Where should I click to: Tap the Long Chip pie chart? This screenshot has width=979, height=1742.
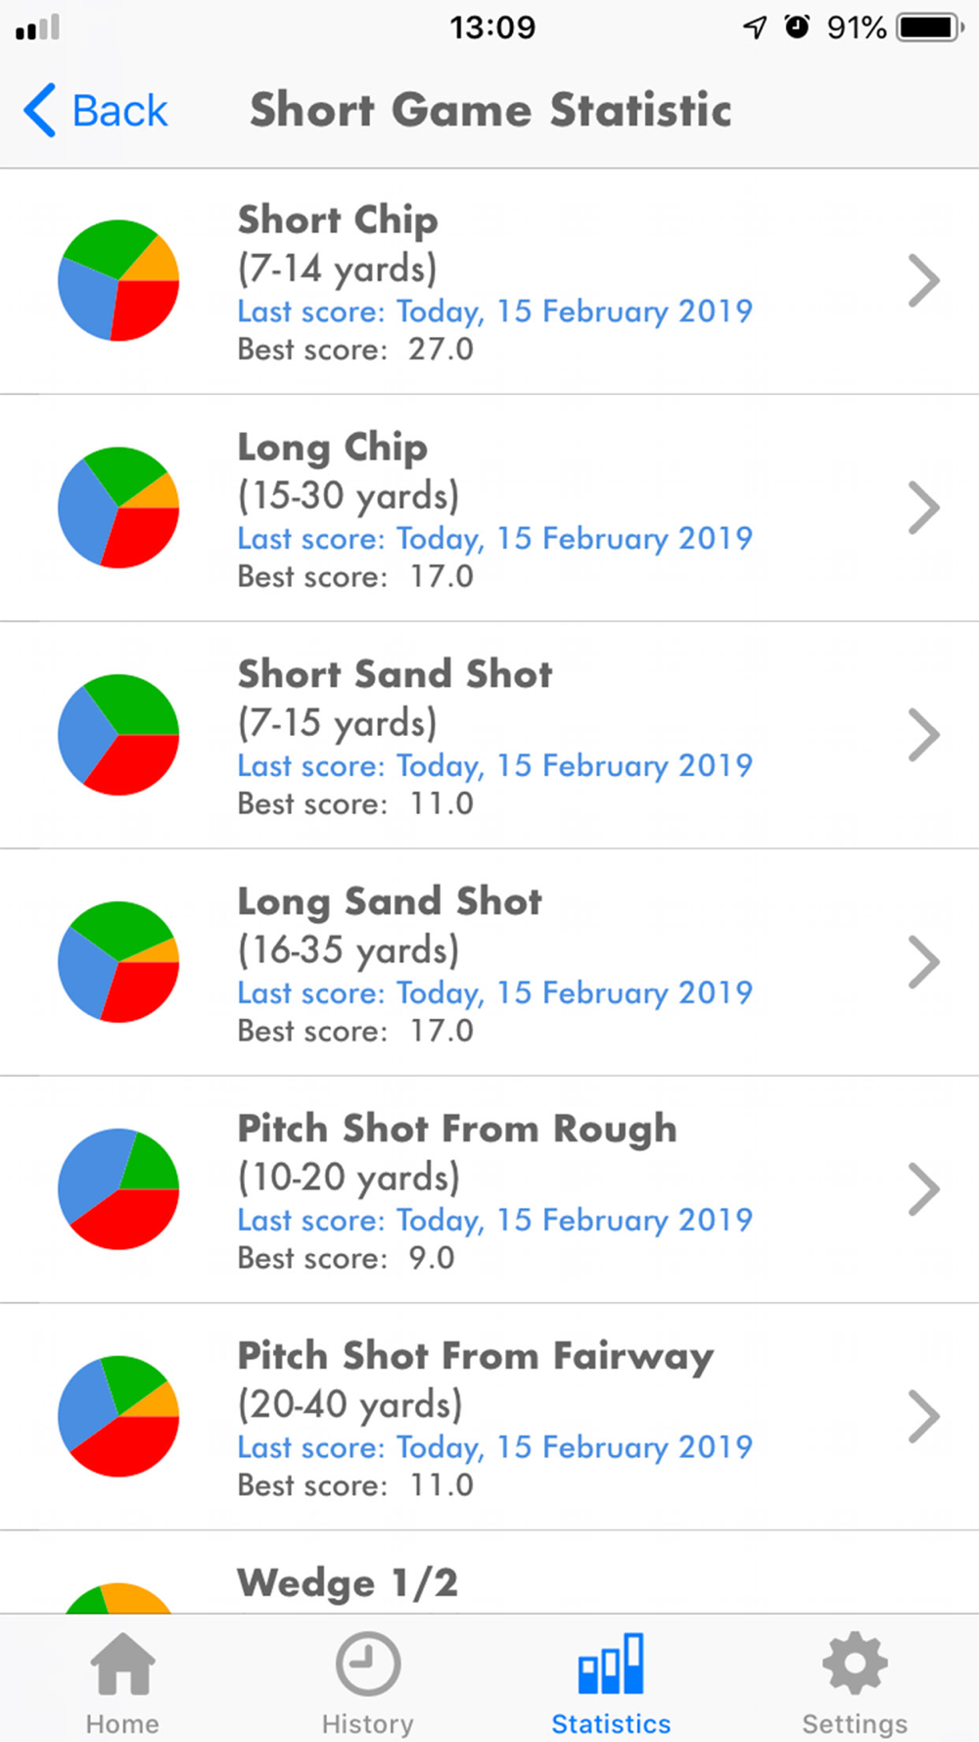click(x=118, y=508)
